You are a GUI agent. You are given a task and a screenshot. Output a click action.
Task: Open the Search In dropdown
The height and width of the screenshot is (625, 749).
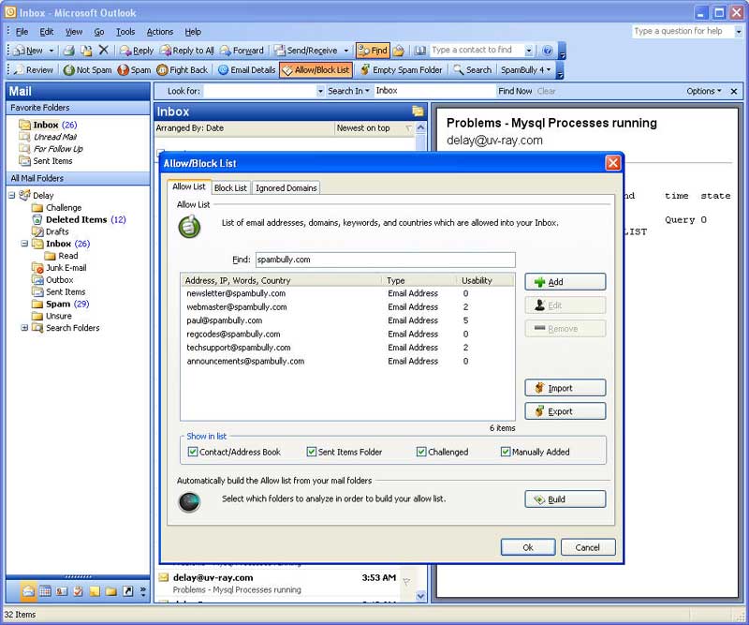[348, 91]
